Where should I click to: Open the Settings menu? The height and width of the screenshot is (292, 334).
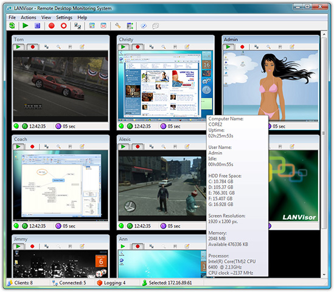(x=64, y=18)
